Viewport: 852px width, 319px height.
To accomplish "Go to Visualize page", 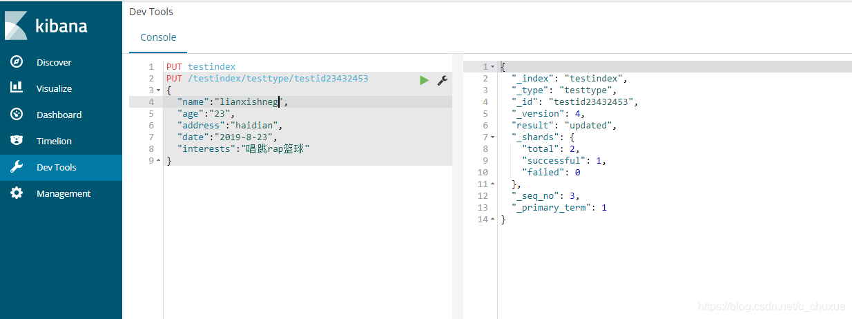I will pos(54,88).
